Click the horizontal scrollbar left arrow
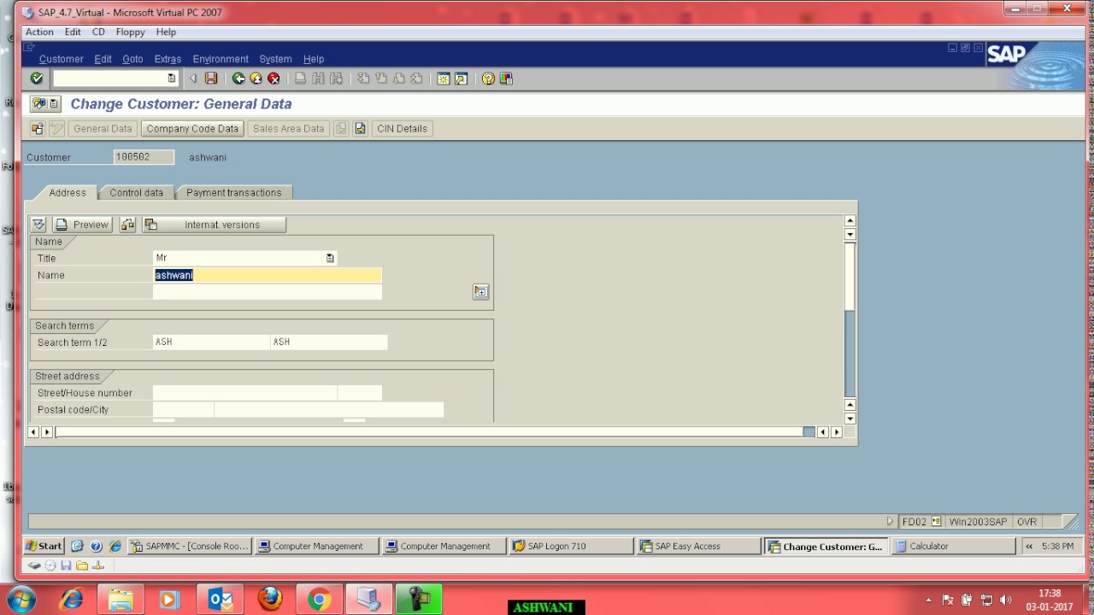This screenshot has height=615, width=1094. (33, 432)
